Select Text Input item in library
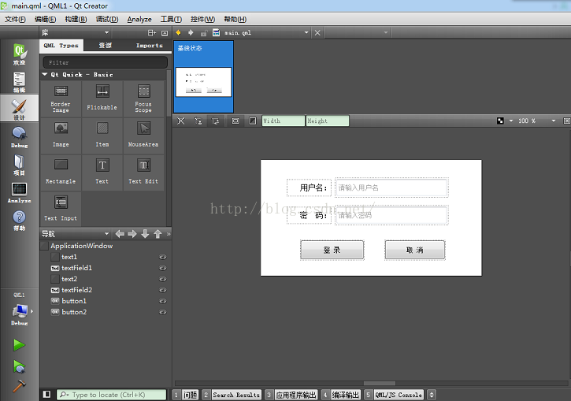The width and height of the screenshot is (571, 401). pos(61,210)
